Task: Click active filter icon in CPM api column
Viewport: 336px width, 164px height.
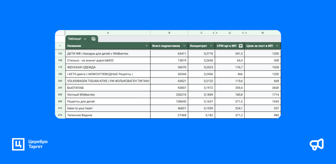Action: click(x=241, y=46)
